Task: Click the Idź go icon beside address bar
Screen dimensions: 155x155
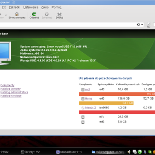Action: pos(149,24)
